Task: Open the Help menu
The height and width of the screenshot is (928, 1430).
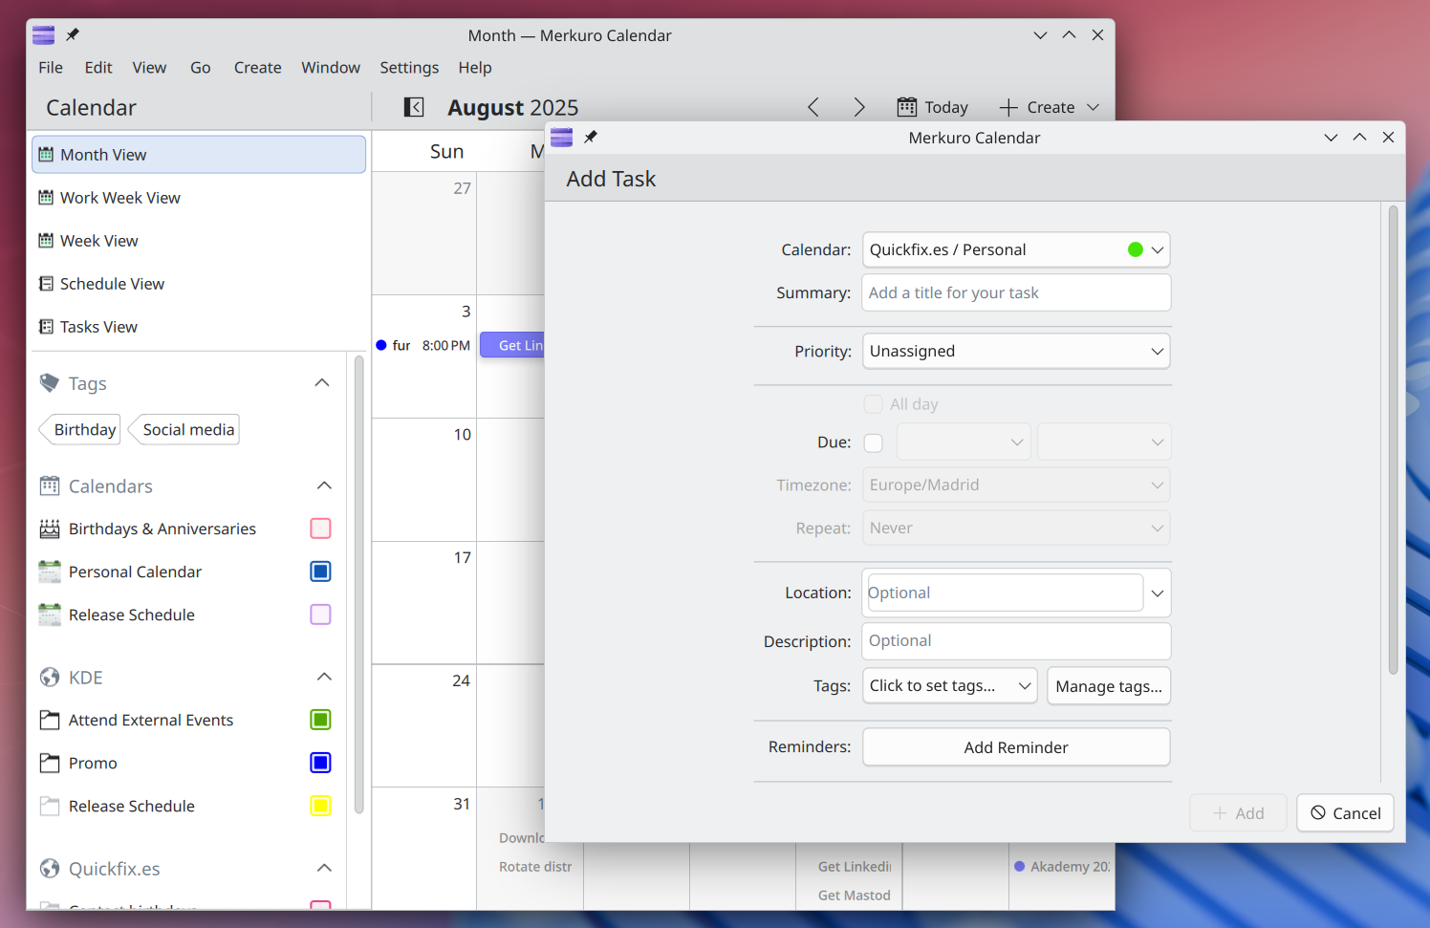Action: point(475,68)
